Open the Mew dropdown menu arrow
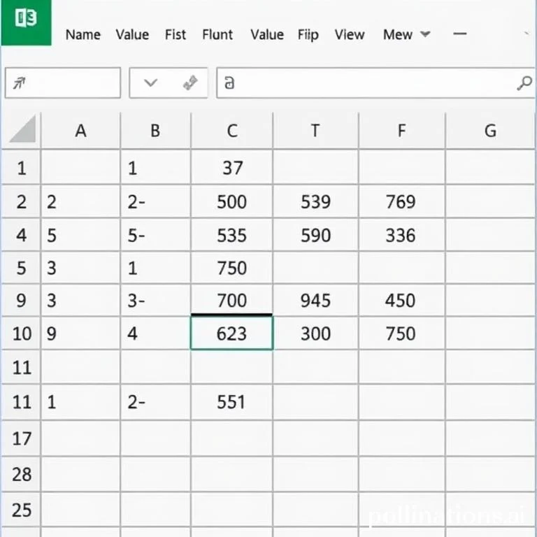 (425, 34)
